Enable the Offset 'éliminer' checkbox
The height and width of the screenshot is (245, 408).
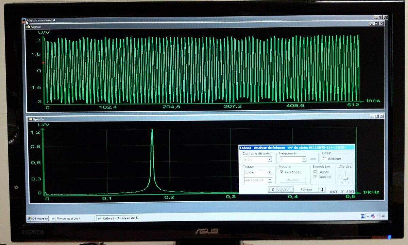click(x=325, y=158)
